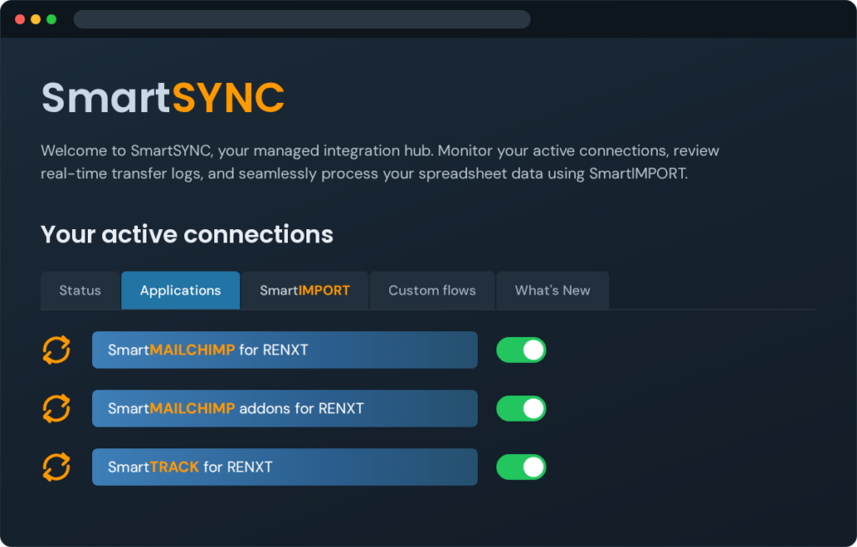This screenshot has width=857, height=547.
Task: Open SmartMAILCHIMP for RENXT connection bar
Action: [x=285, y=350]
